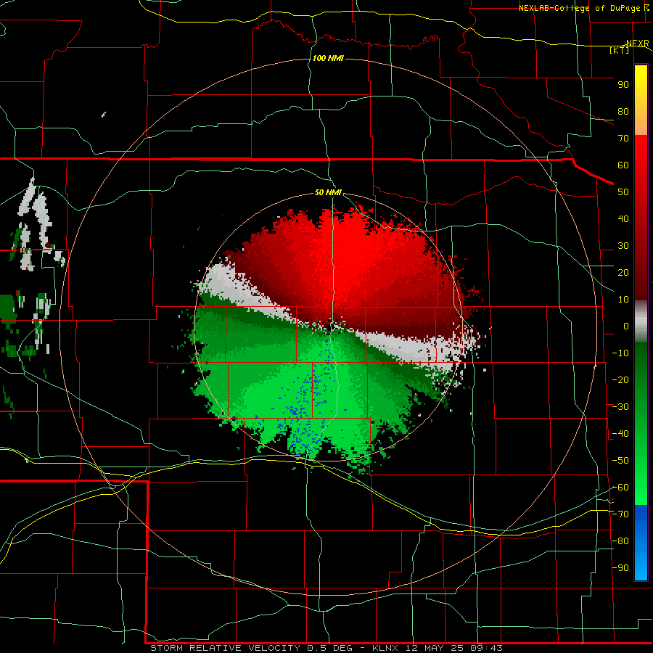Click the 50 value on velocity scale
This screenshot has width=653, height=653.
(x=623, y=192)
